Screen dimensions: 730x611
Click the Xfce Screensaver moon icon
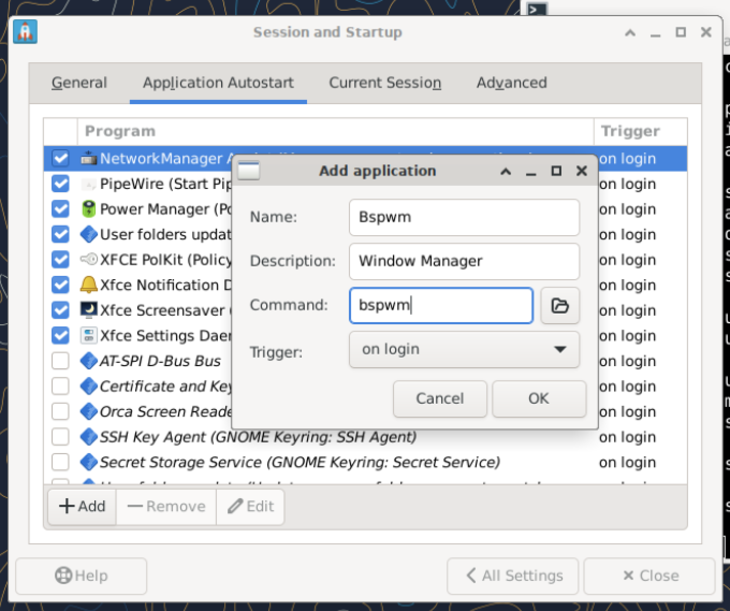[88, 310]
